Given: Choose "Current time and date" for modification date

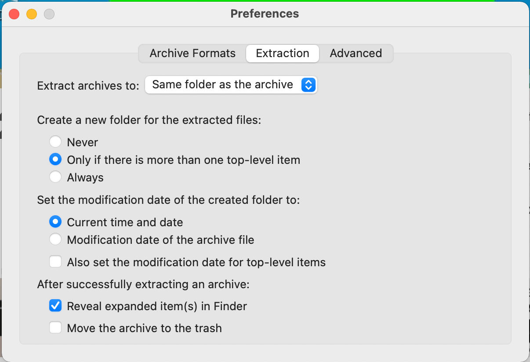Looking at the screenshot, I should pyautogui.click(x=55, y=221).
